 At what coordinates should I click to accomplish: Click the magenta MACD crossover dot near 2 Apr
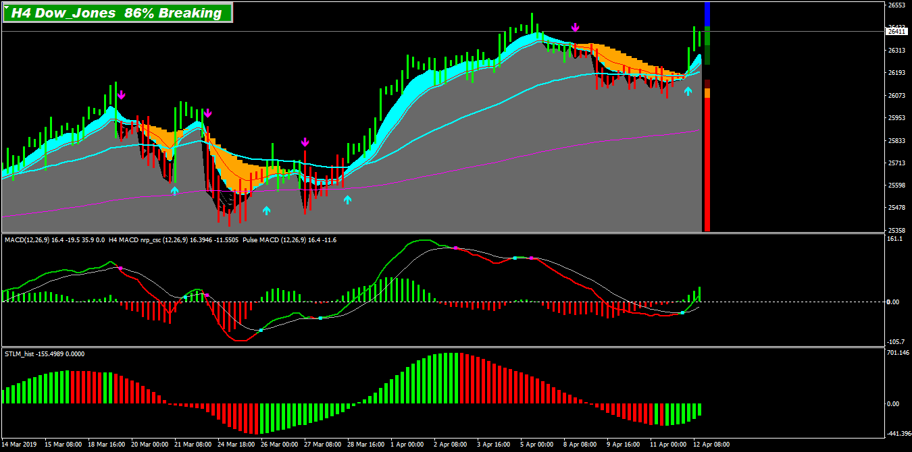[x=456, y=248]
